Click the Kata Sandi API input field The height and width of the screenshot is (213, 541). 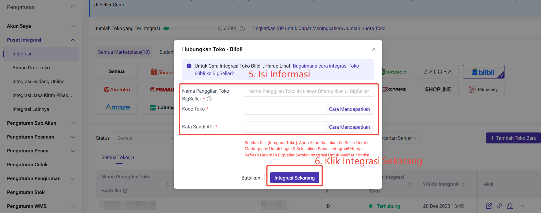tap(285, 127)
